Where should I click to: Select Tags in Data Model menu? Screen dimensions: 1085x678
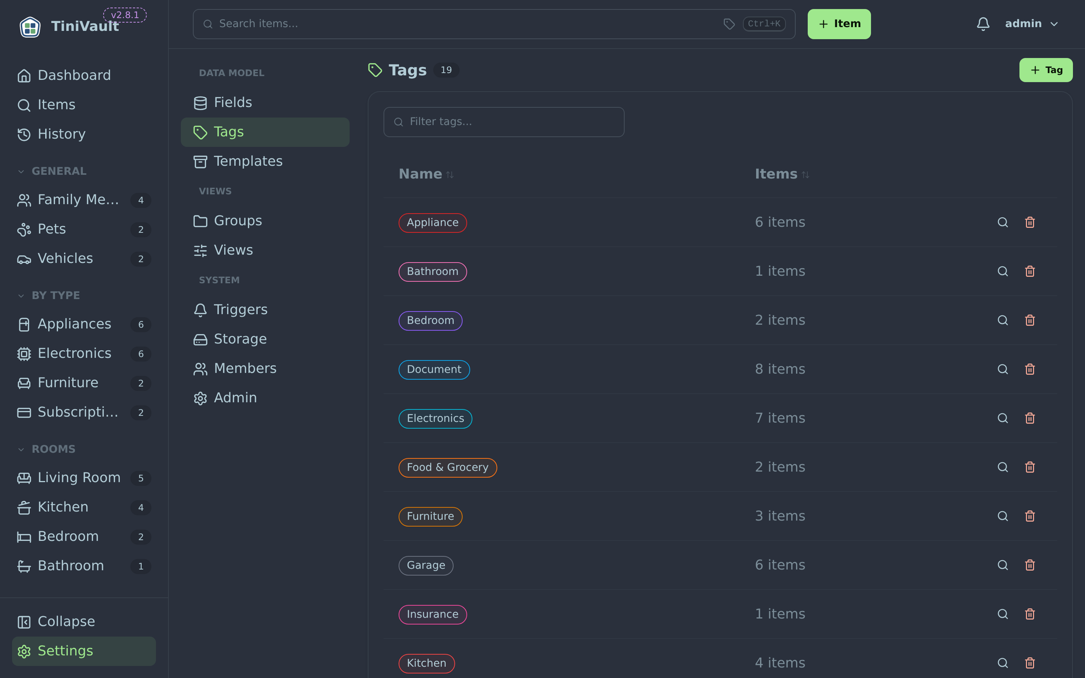(265, 132)
